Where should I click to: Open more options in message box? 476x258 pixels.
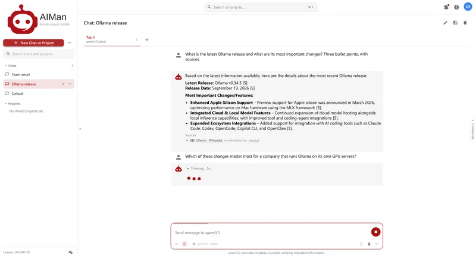pos(377,244)
